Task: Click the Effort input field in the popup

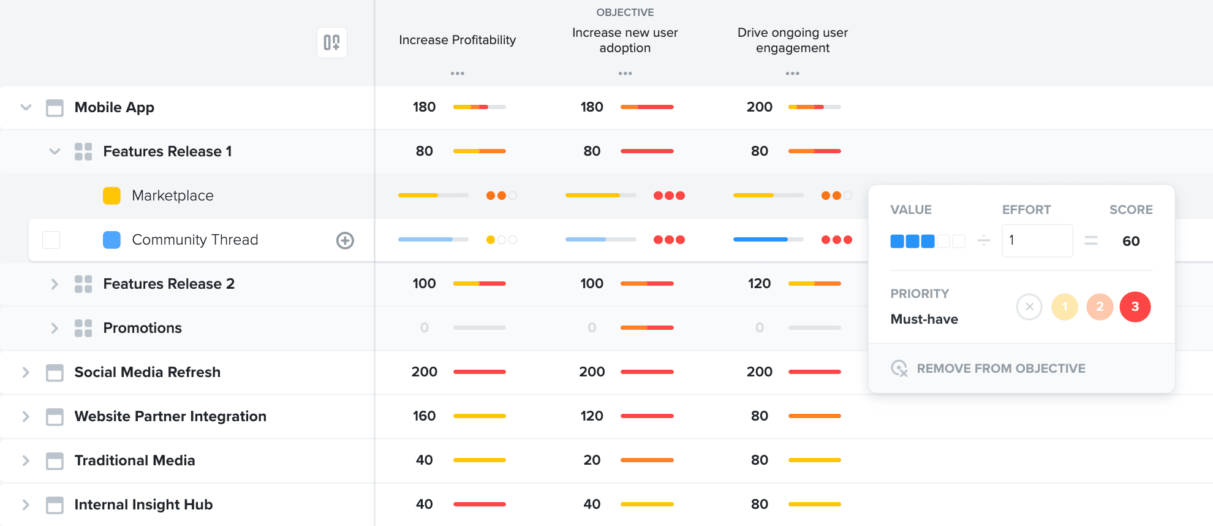Action: pyautogui.click(x=1037, y=240)
